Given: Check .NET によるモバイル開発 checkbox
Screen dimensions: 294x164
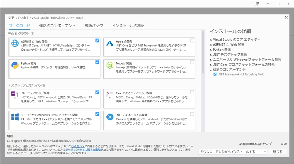Looking at the screenshot, I should pyautogui.click(x=192, y=114).
